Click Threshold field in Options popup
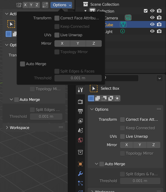 click(x=78, y=78)
